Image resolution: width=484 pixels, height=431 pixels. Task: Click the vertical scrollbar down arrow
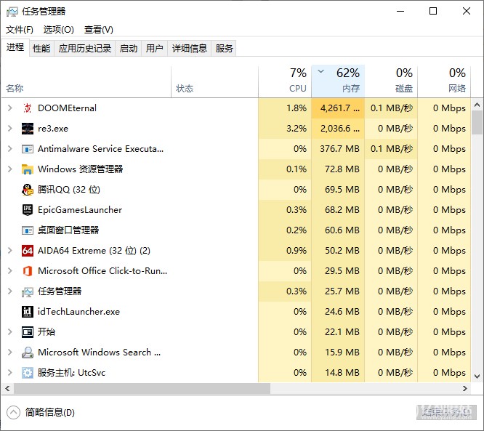477,376
